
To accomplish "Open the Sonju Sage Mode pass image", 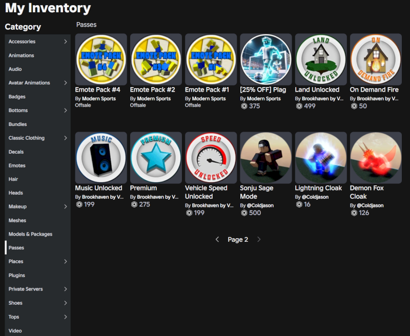I will click(x=266, y=158).
